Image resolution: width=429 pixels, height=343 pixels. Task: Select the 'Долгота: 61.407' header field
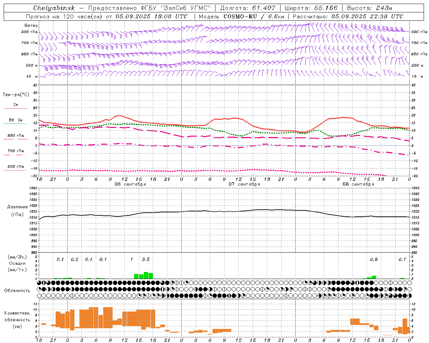pyautogui.click(x=248, y=8)
